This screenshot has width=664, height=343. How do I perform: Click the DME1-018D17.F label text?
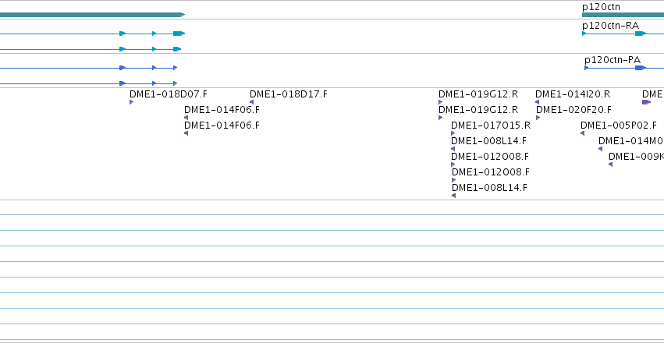pyautogui.click(x=289, y=94)
